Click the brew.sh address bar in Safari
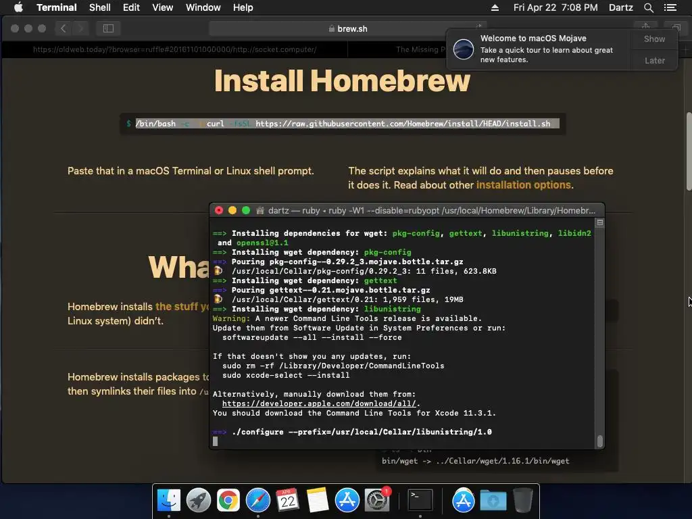Viewport: 692px width, 519px height. coord(348,28)
